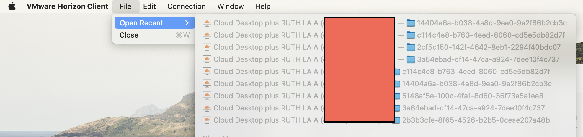Open recent 2b3b3cfe-8f65-4526-b2b5-0ceae207a48b
This screenshot has width=583, height=137.
(x=385, y=120)
